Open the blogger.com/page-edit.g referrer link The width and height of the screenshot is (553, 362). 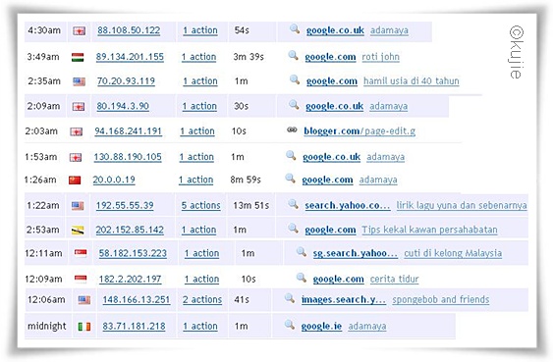click(359, 131)
